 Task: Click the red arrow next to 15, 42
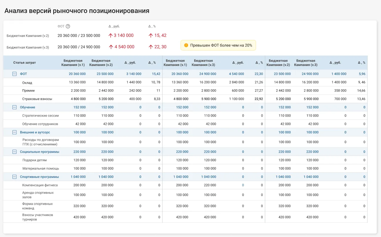(151, 35)
